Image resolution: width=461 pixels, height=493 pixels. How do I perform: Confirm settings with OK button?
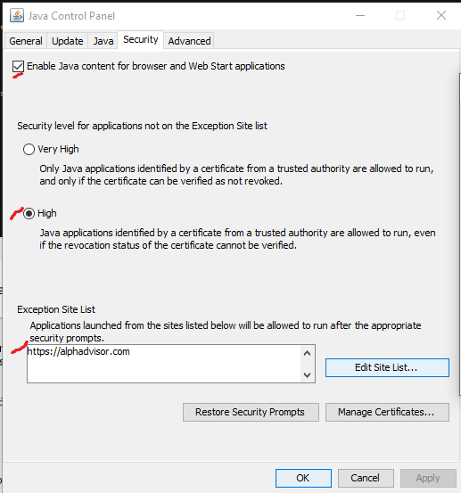click(x=303, y=478)
